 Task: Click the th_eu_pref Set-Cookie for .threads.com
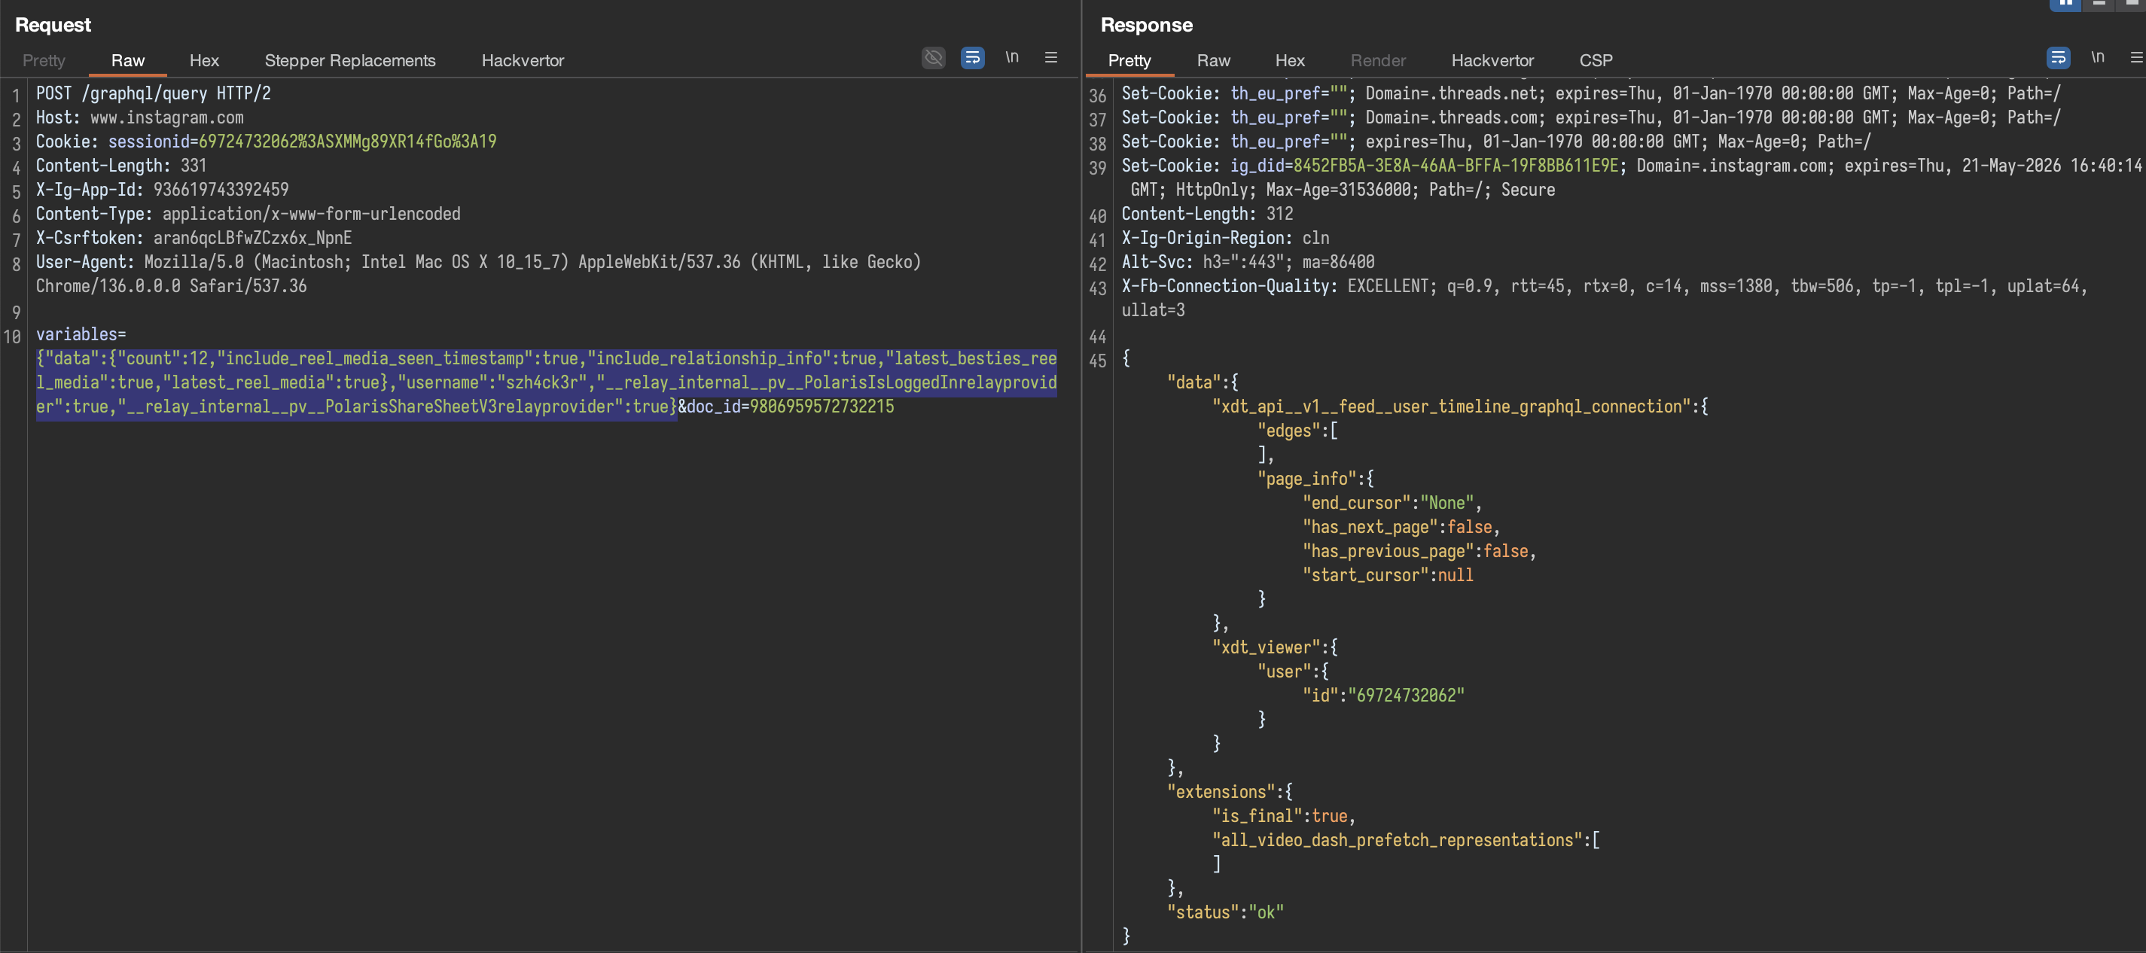point(1591,117)
